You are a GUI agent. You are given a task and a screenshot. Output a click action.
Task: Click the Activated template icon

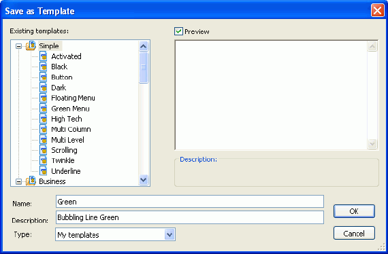click(44, 56)
